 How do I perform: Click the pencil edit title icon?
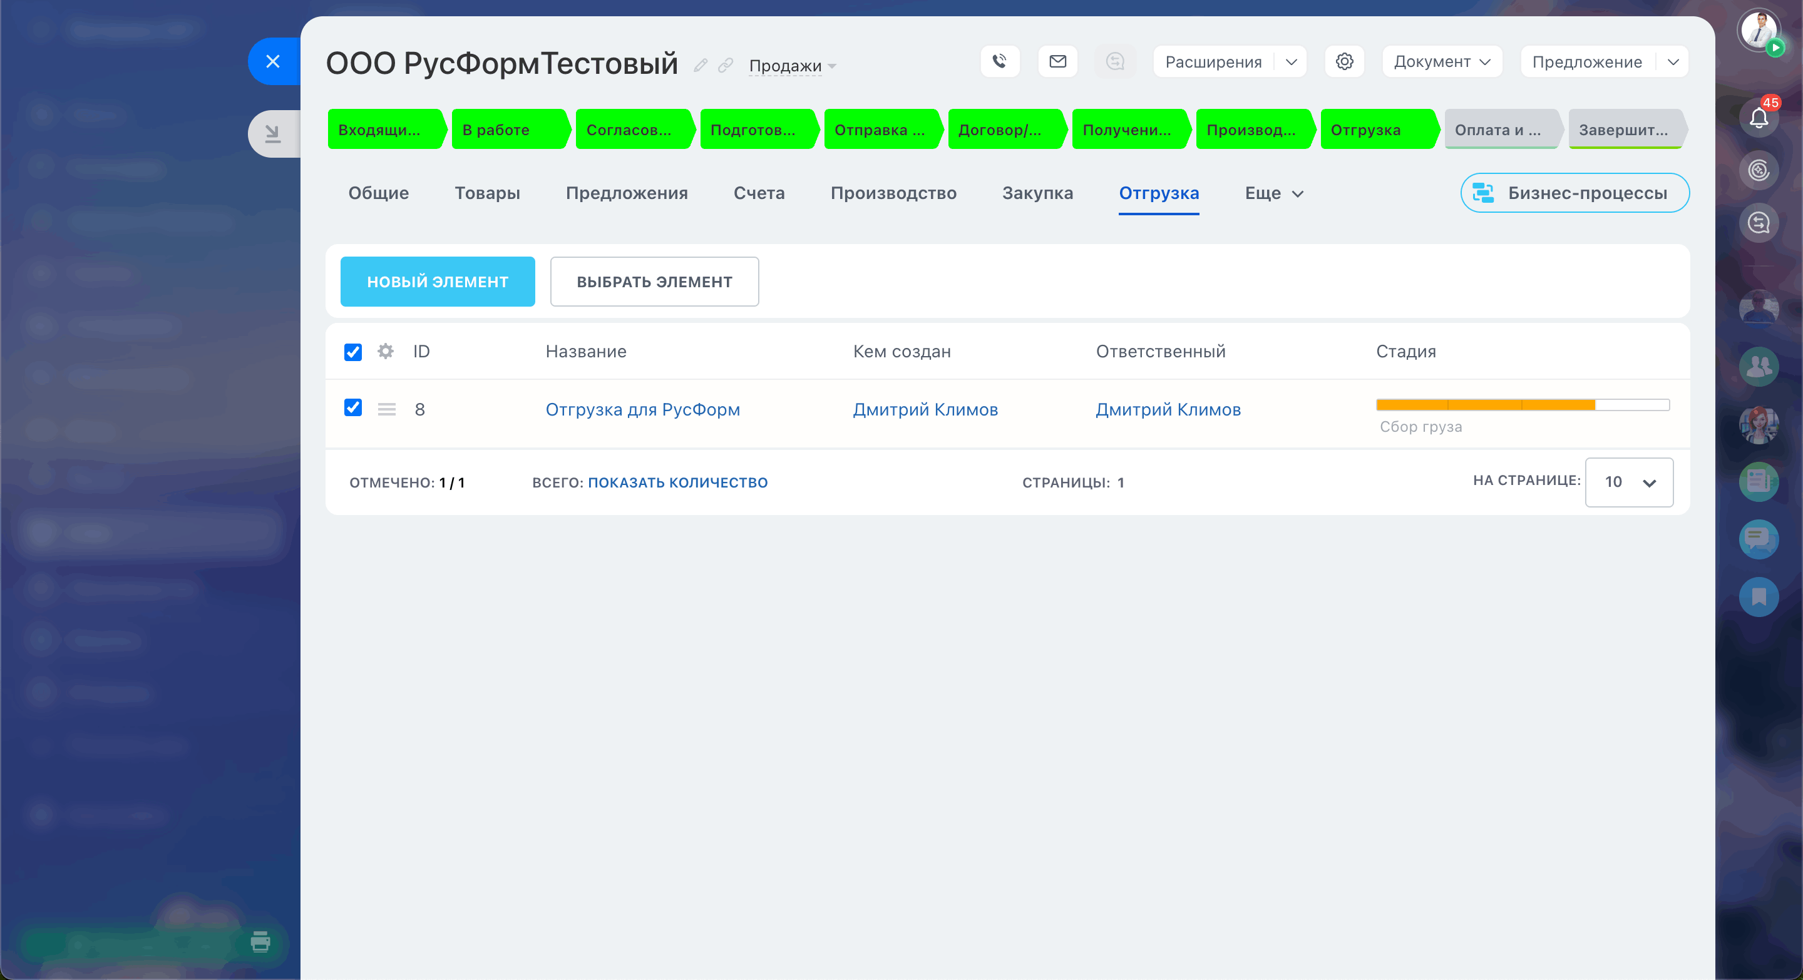[701, 66]
